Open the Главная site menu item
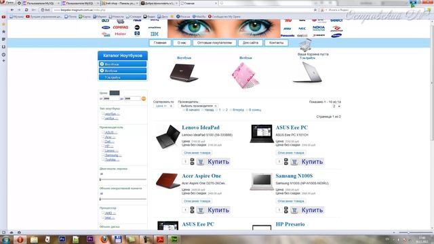Screen dimensions: 434x244 [160, 43]
